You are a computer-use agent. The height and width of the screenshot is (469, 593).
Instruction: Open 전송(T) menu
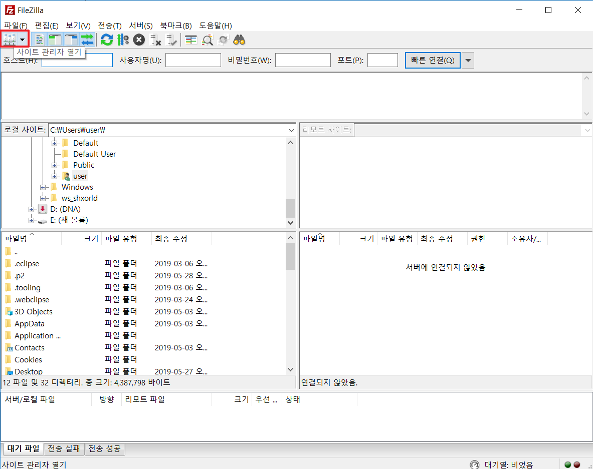(x=110, y=26)
